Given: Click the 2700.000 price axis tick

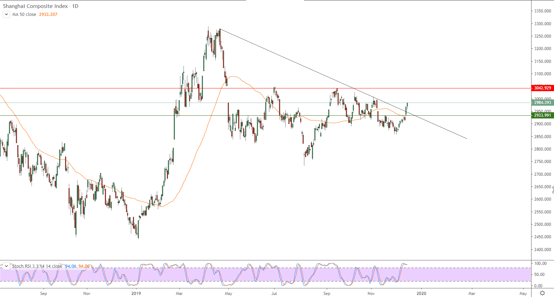Looking at the screenshot, I should pyautogui.click(x=543, y=174).
